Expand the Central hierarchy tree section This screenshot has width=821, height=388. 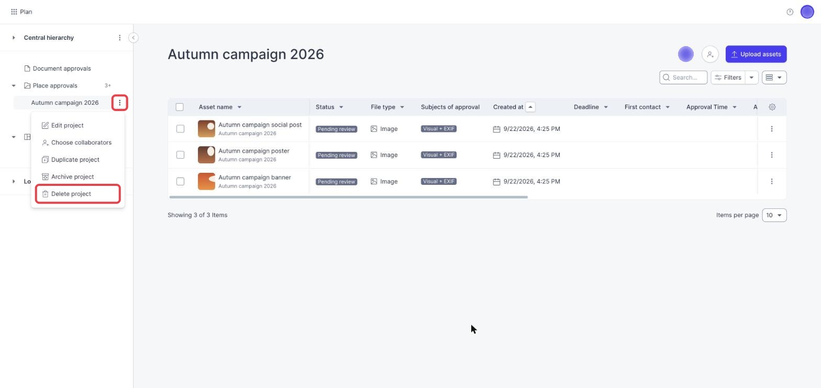[x=14, y=38]
